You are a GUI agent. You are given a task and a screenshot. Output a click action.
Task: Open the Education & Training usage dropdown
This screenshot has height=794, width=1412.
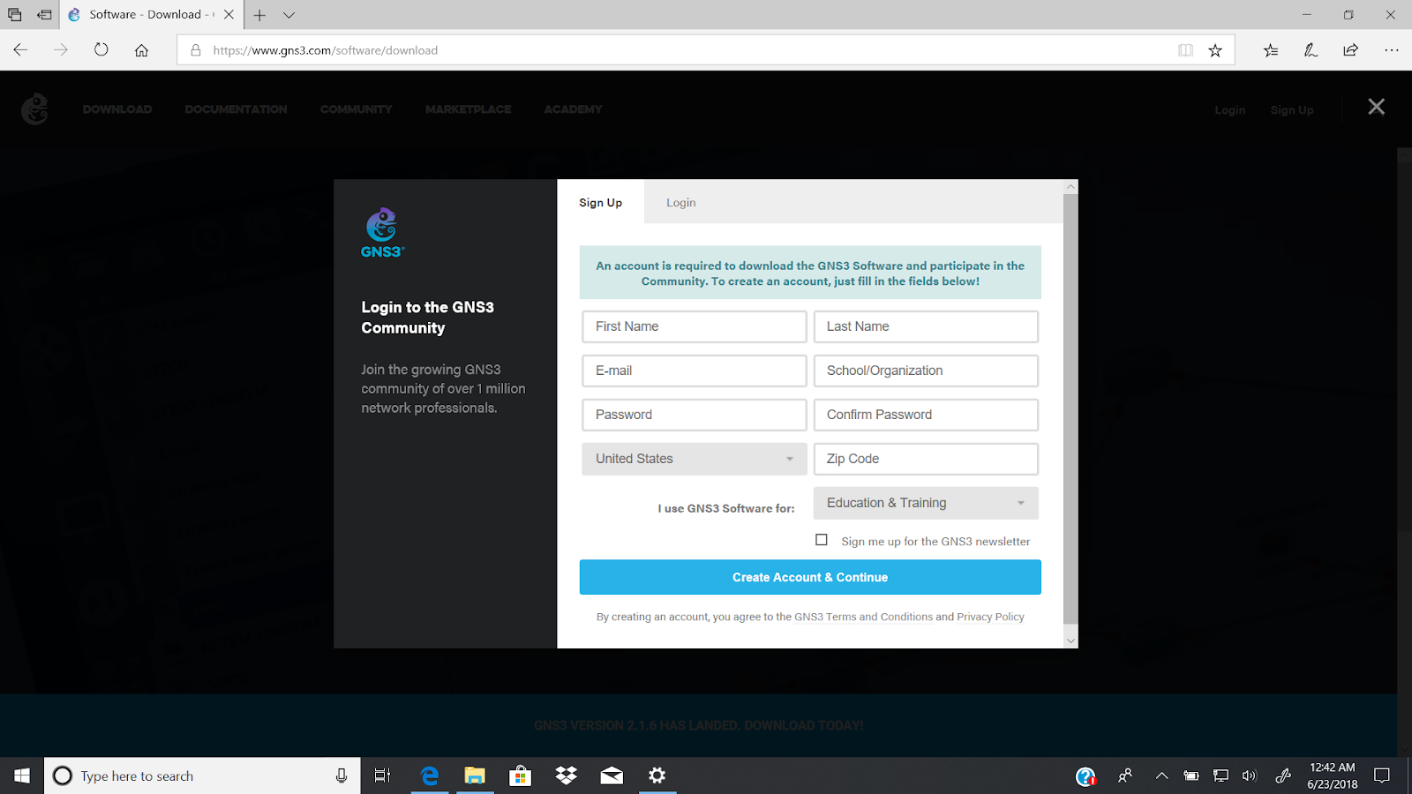pyautogui.click(x=926, y=503)
